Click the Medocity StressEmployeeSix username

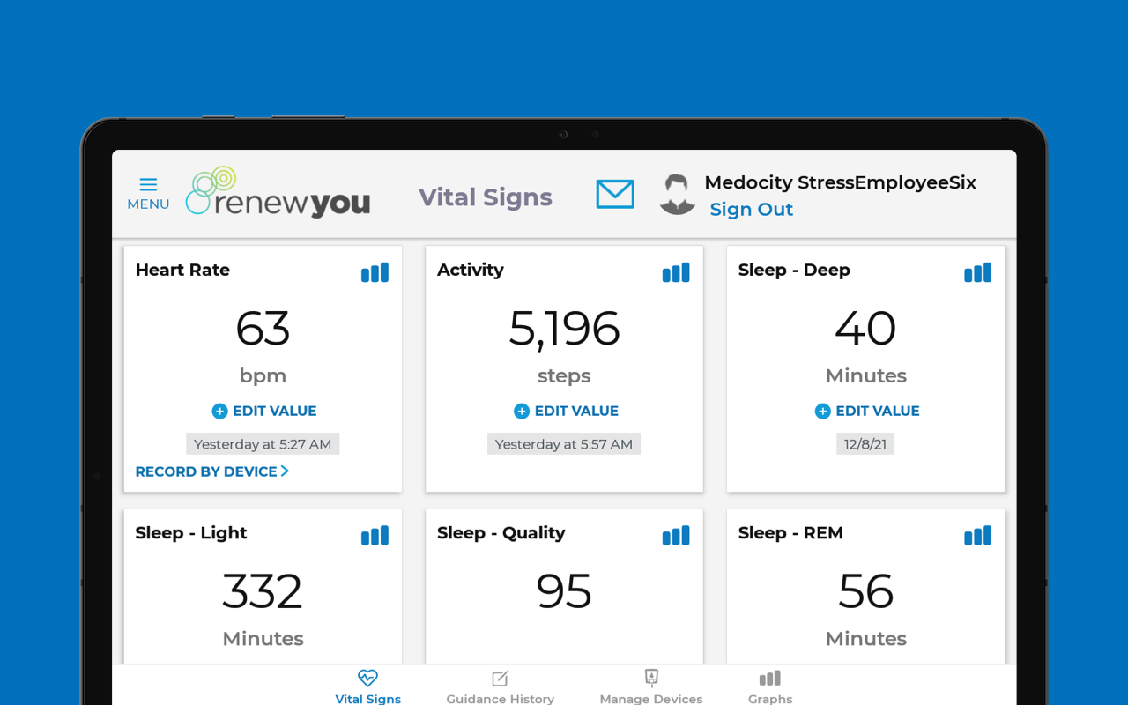click(x=841, y=182)
